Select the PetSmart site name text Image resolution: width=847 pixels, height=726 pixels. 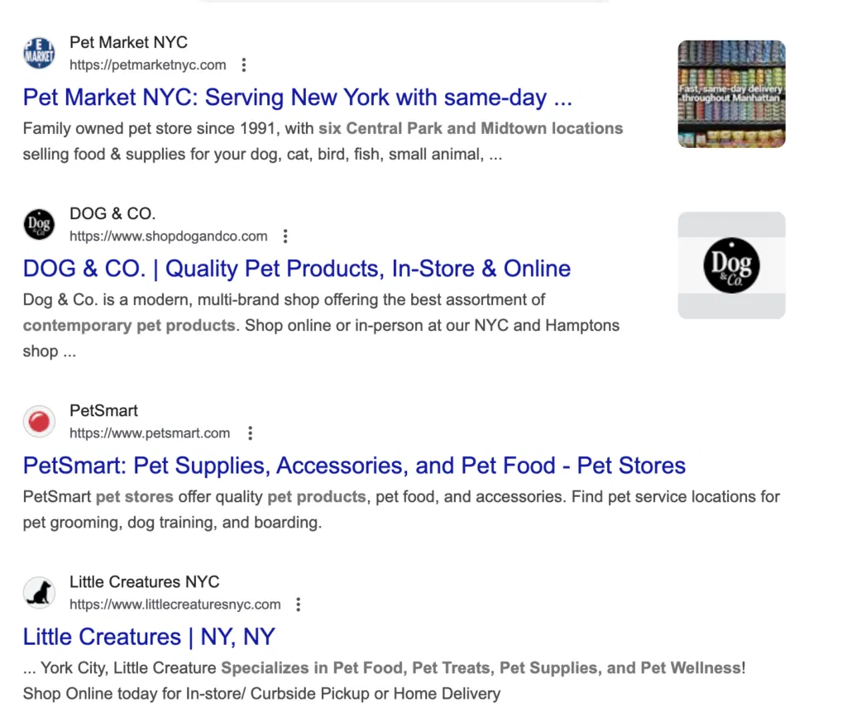coord(103,410)
